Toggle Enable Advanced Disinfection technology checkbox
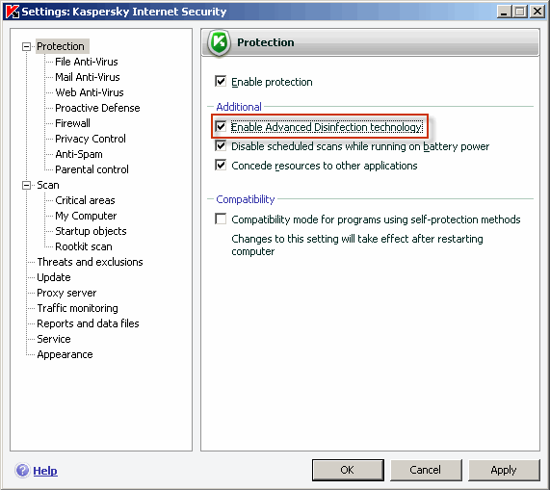 click(x=221, y=126)
